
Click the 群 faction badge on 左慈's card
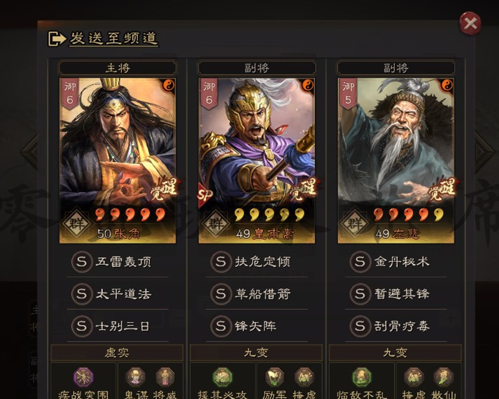[355, 224]
